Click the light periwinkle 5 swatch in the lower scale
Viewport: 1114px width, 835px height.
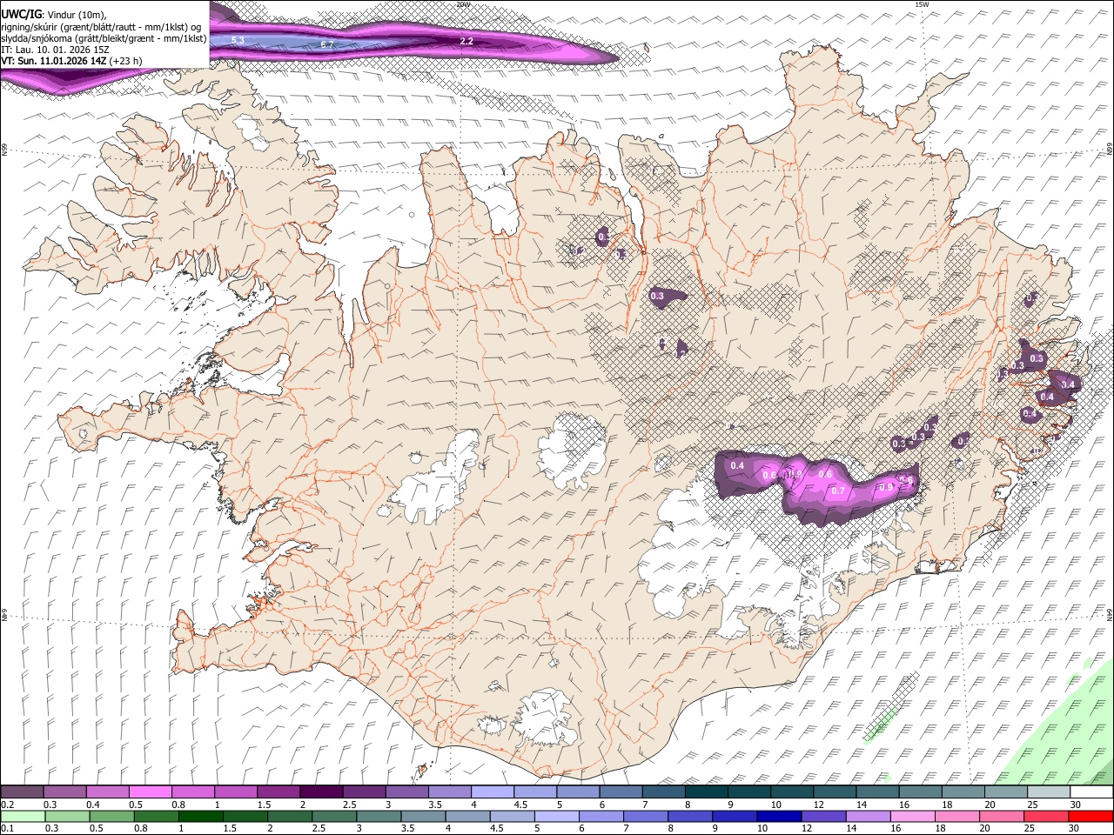point(558,817)
